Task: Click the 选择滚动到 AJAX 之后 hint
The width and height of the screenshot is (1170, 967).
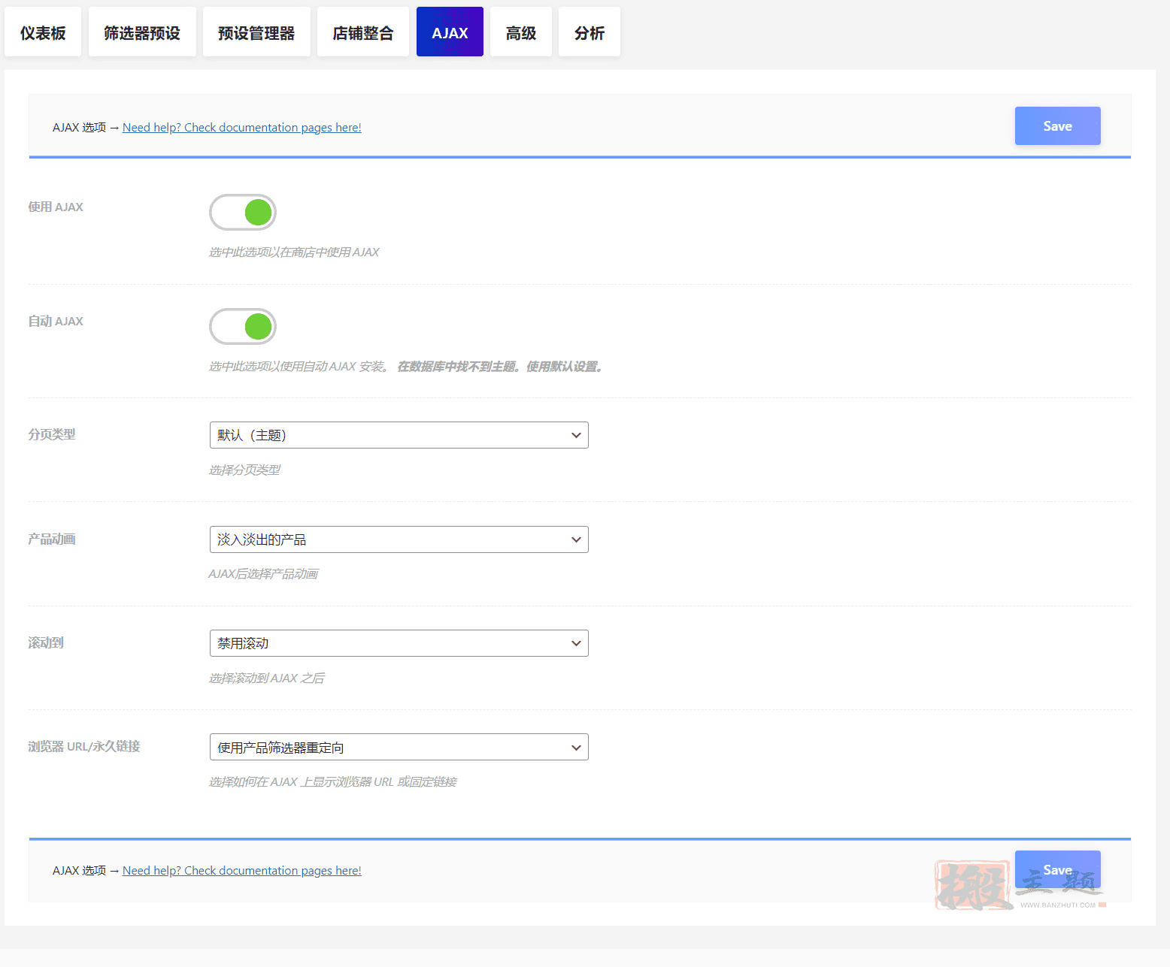Action: tap(267, 678)
